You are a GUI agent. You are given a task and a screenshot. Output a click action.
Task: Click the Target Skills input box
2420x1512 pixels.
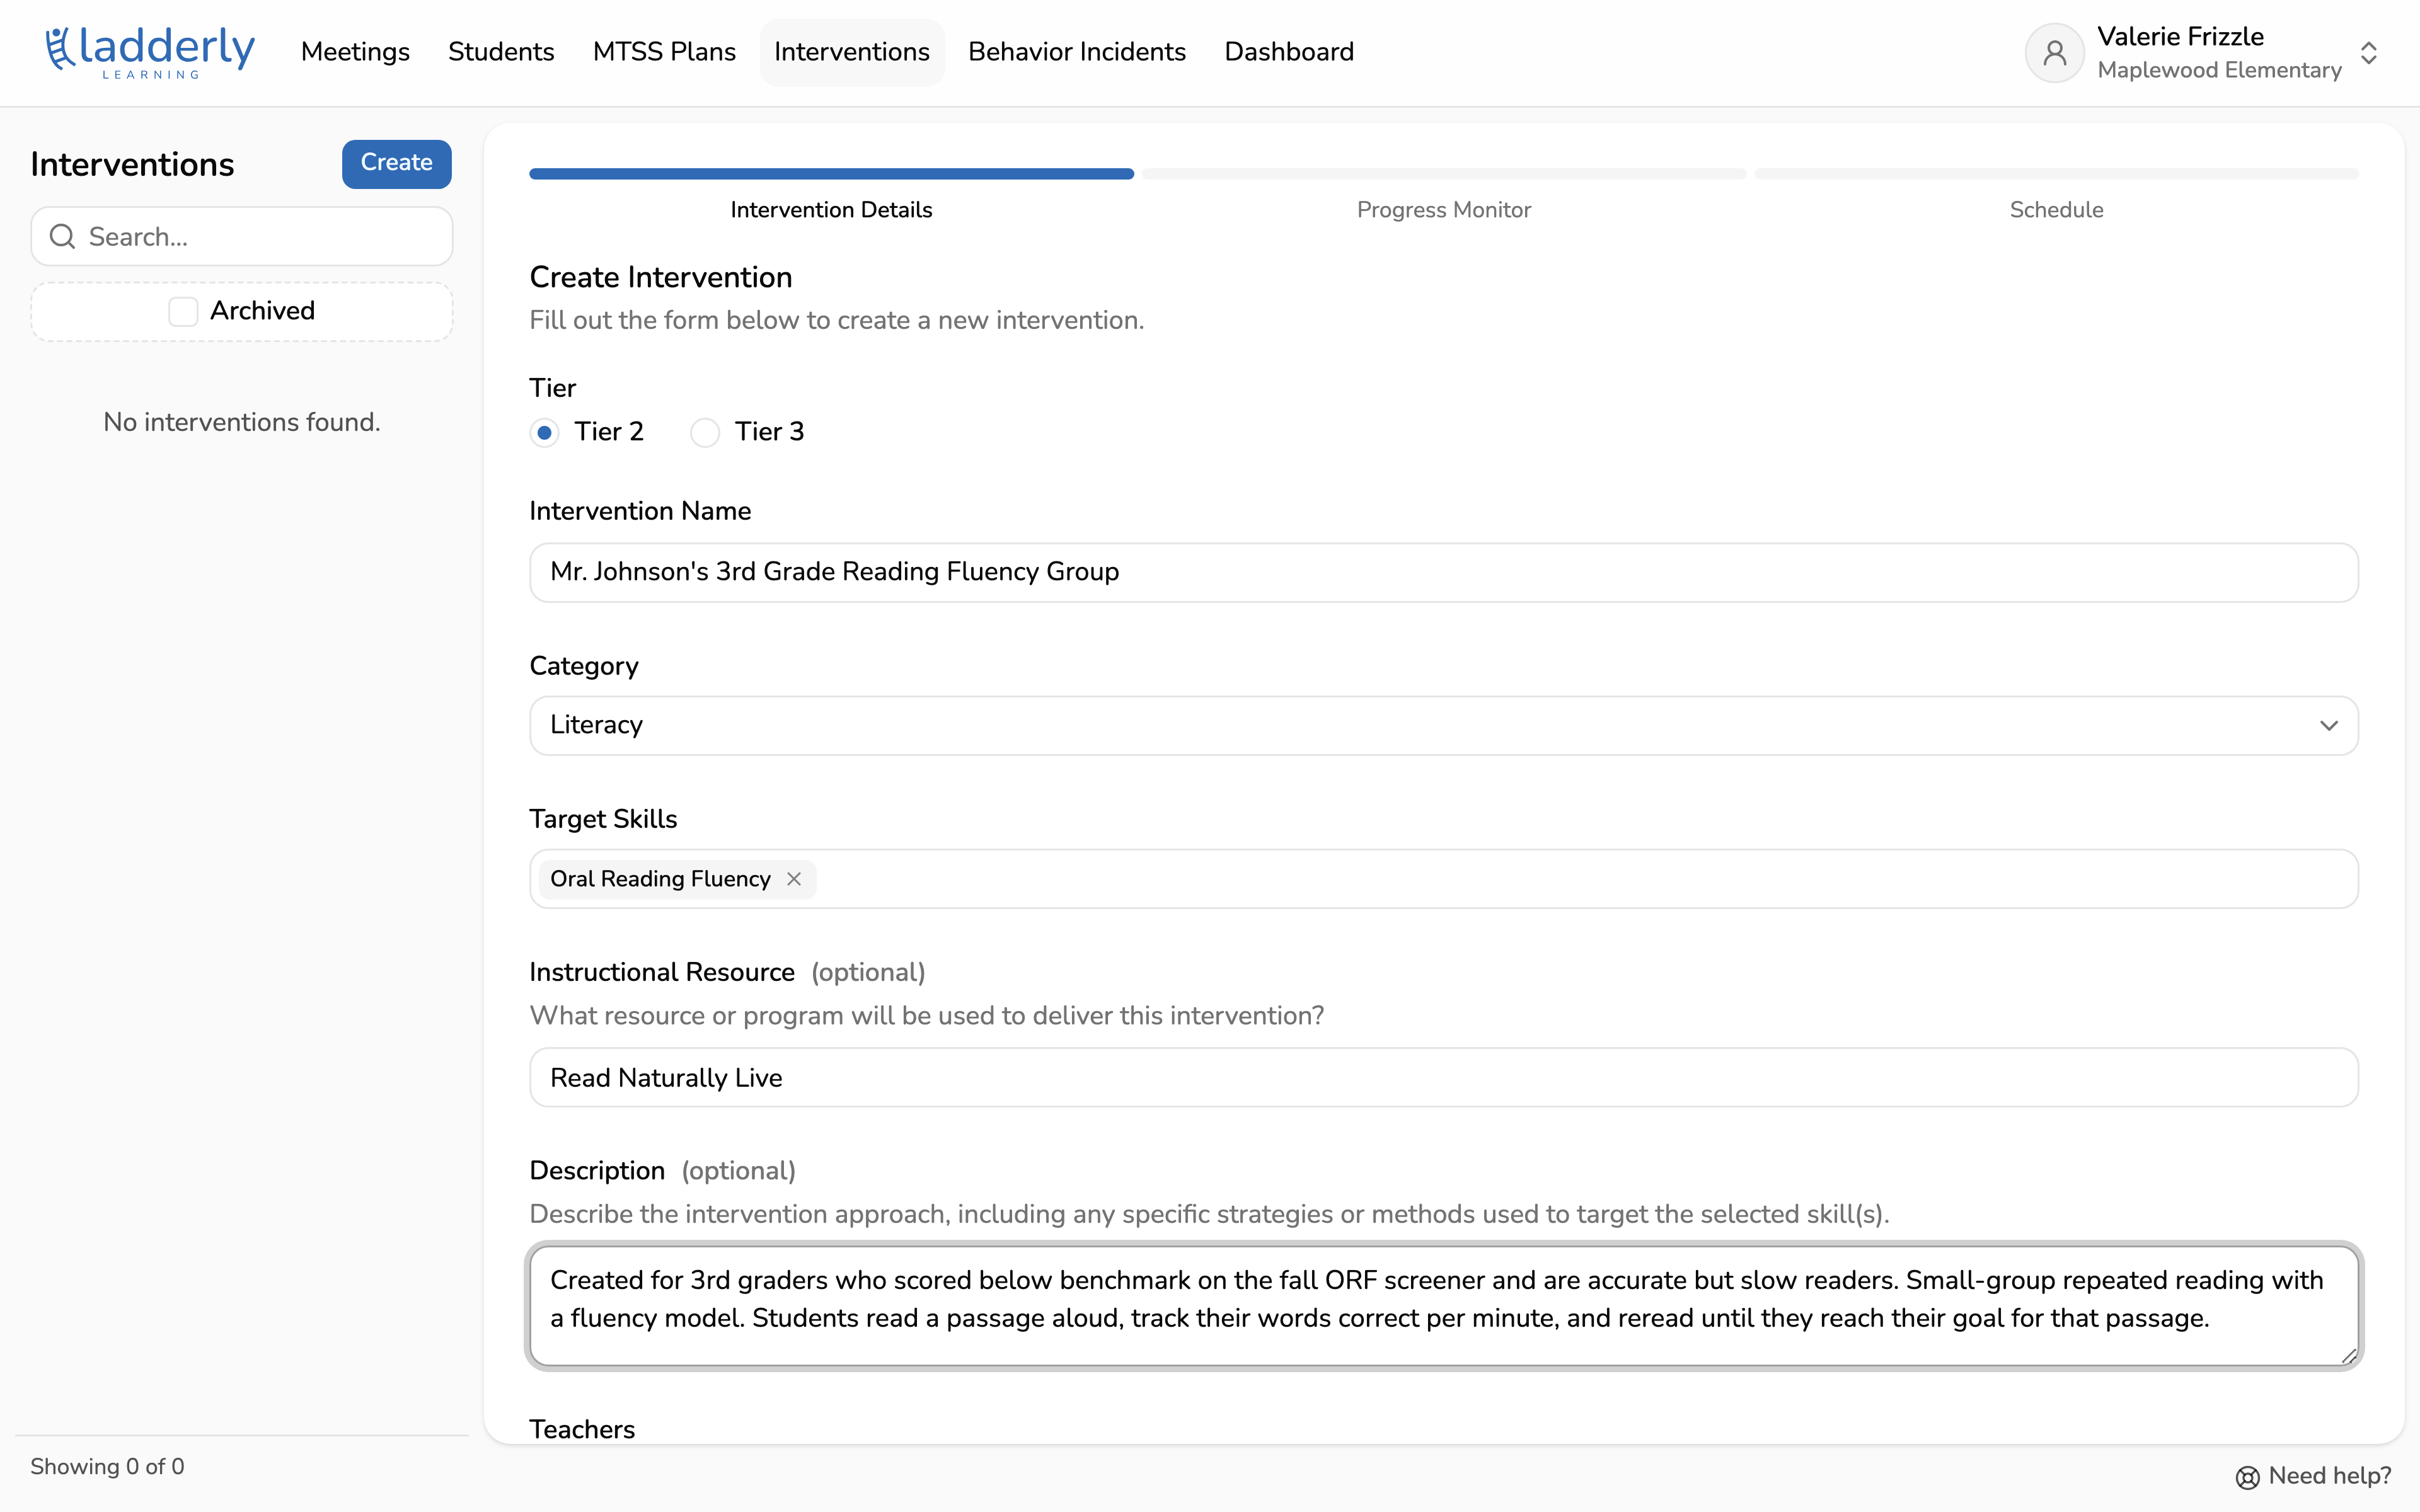point(1443,878)
